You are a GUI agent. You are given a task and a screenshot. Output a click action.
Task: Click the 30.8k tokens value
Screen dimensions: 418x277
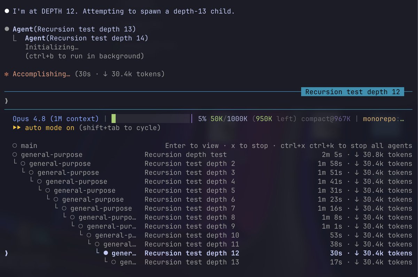[387, 155]
